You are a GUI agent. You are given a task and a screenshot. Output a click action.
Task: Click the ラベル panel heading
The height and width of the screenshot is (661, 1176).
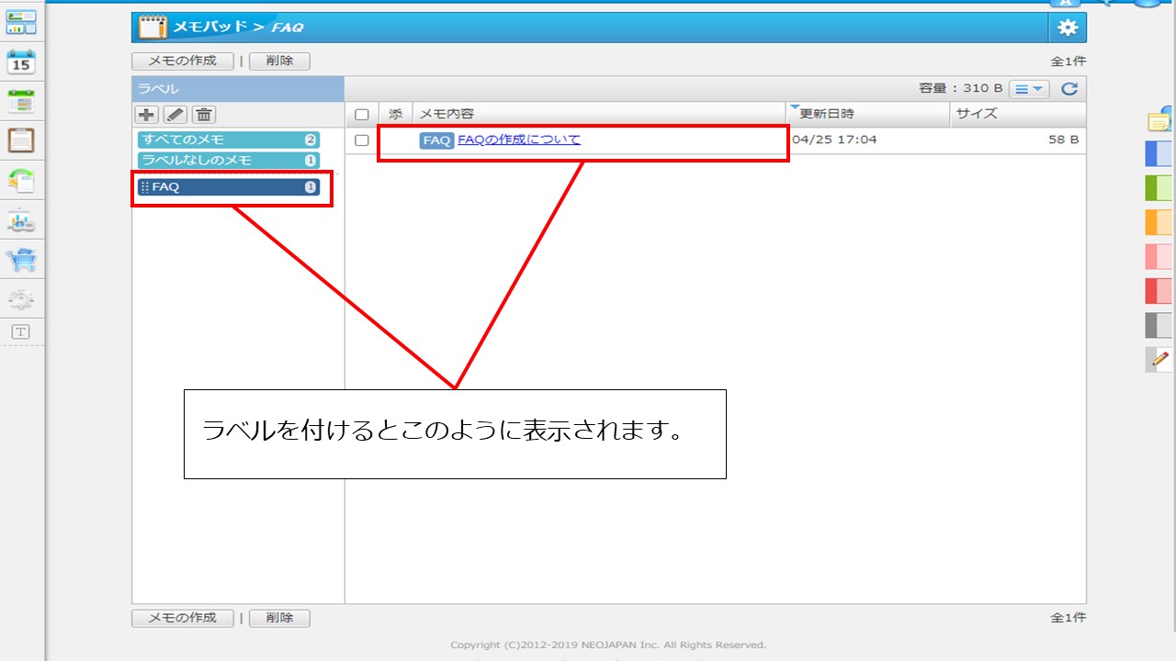point(158,89)
